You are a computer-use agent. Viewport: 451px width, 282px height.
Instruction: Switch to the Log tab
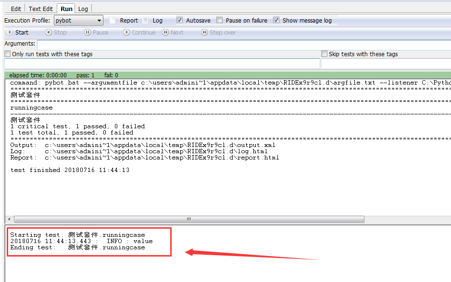83,9
